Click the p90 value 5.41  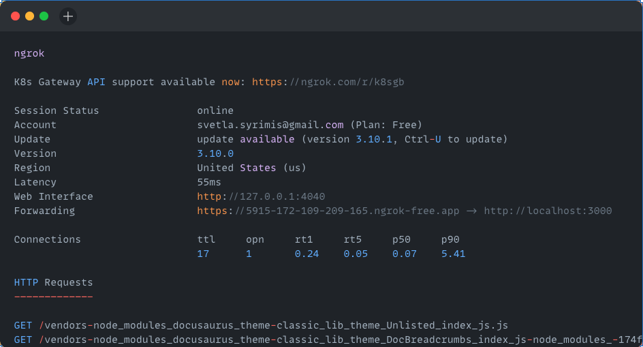(453, 254)
